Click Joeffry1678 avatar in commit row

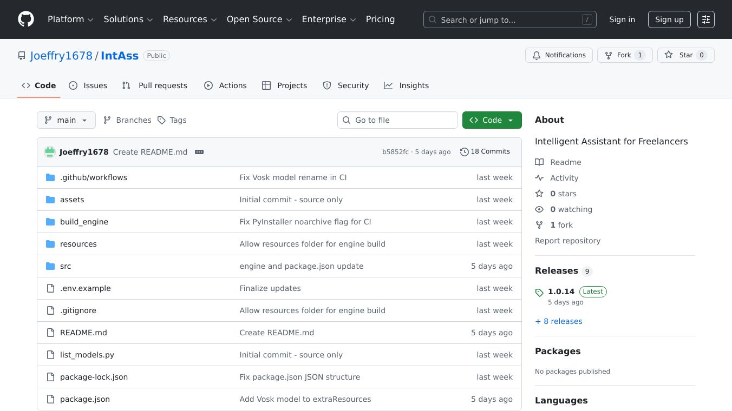coord(50,152)
